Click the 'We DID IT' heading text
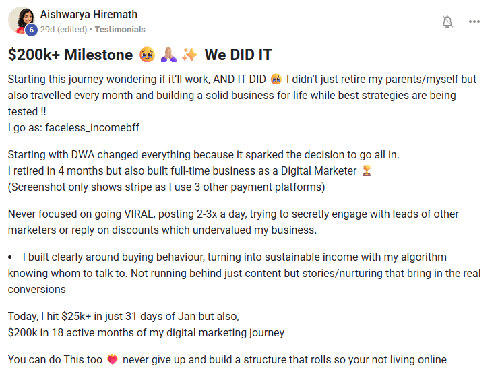 tap(238, 55)
